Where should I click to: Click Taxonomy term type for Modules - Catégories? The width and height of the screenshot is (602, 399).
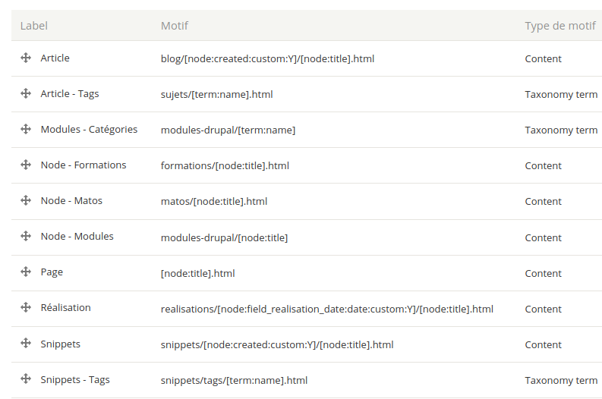[560, 130]
